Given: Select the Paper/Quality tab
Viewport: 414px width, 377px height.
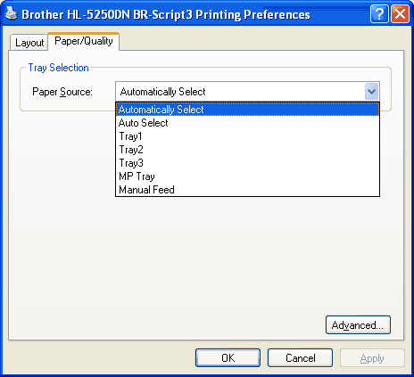Looking at the screenshot, I should (84, 41).
